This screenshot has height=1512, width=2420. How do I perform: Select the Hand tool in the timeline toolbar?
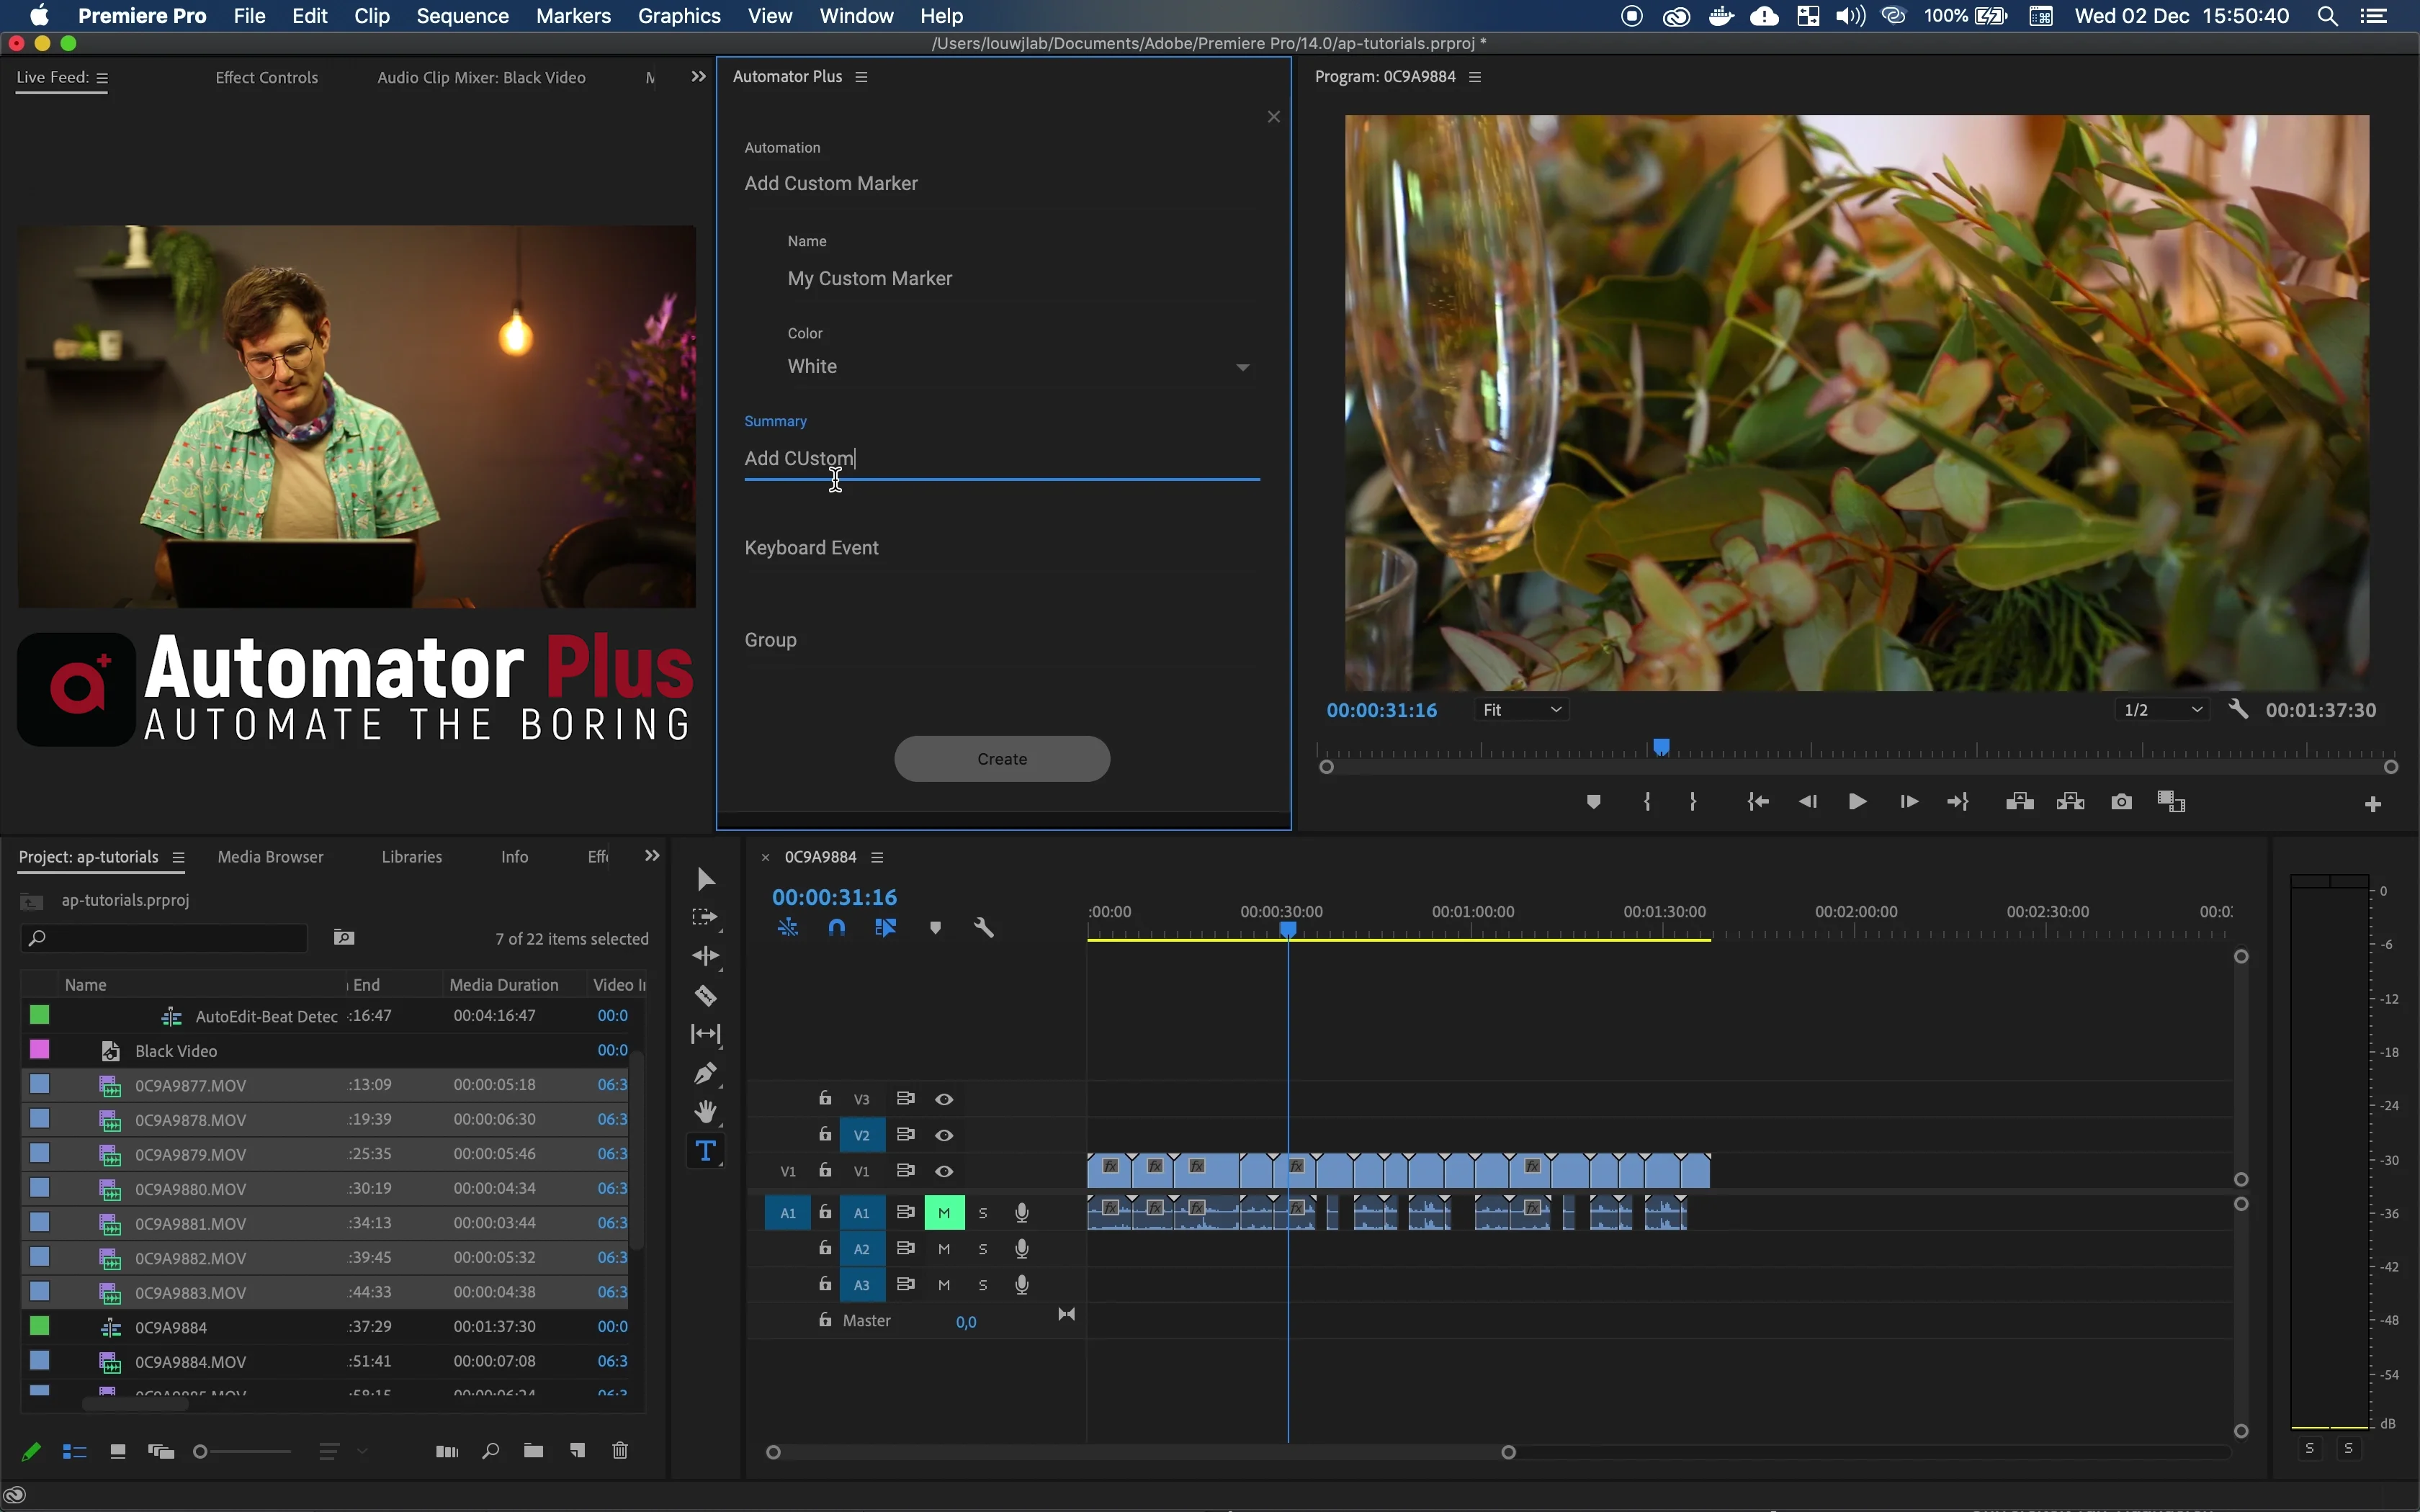(x=705, y=1111)
